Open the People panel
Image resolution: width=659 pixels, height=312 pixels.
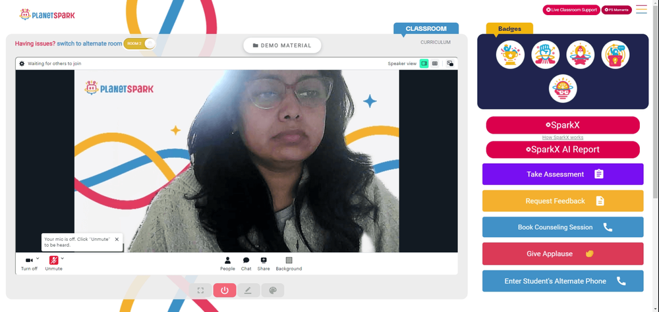[227, 264]
